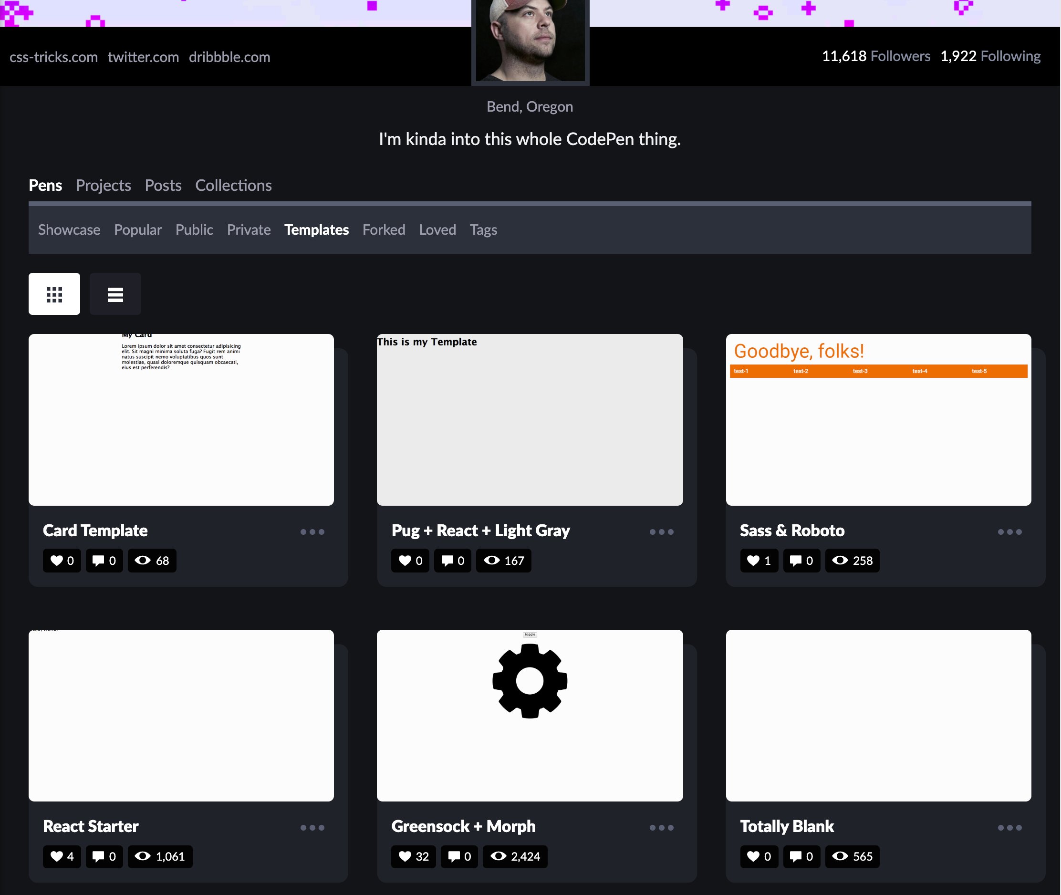View count icon for Card Template
Image resolution: width=1061 pixels, height=895 pixels.
click(143, 560)
